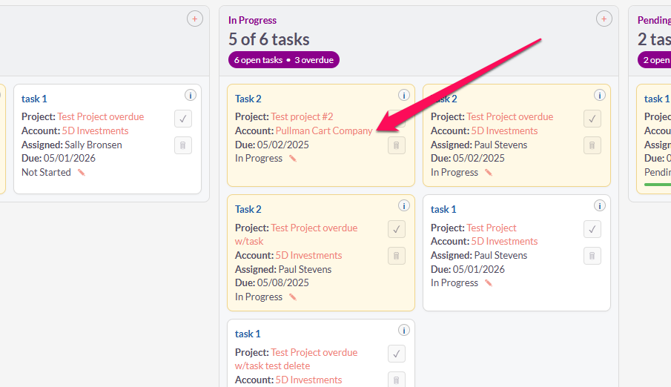Open 5D Investments account on Paul Stevens 05/01/2026 card
Image resolution: width=671 pixels, height=387 pixels.
tap(504, 241)
